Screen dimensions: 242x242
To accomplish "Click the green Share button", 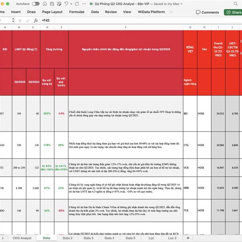I will (234, 13).
